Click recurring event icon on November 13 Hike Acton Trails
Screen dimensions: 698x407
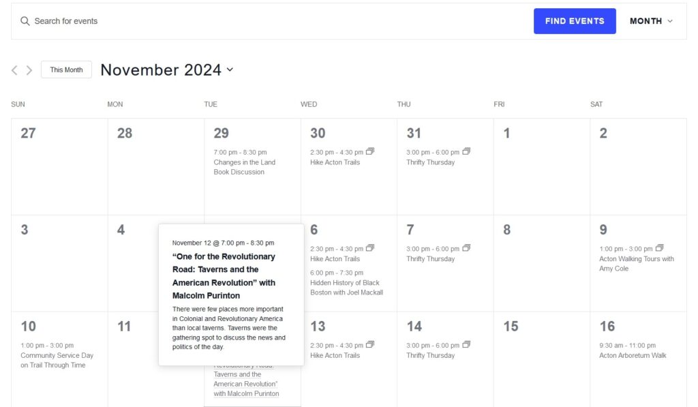(371, 344)
